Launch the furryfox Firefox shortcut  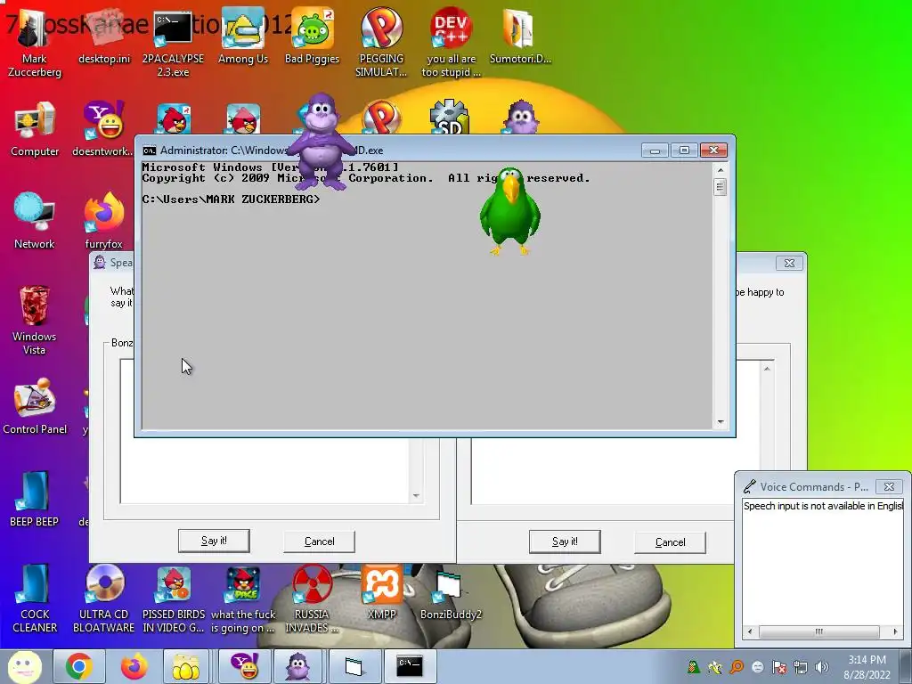click(x=103, y=222)
